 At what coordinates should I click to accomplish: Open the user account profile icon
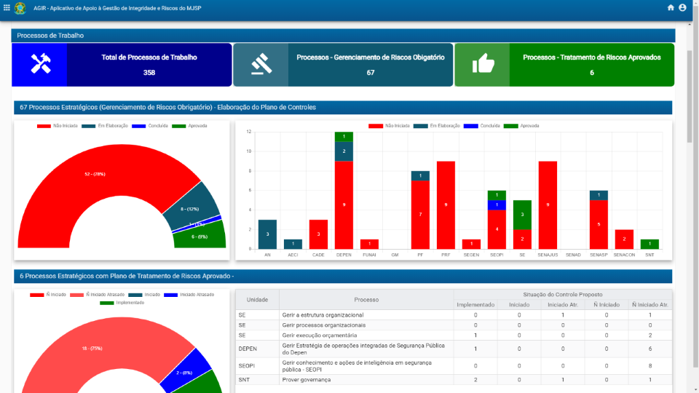[x=682, y=8]
